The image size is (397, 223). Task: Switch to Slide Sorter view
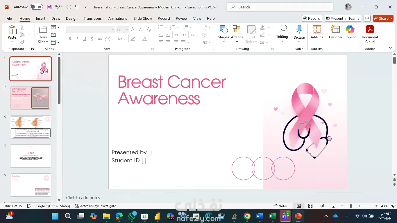[x=310, y=206]
